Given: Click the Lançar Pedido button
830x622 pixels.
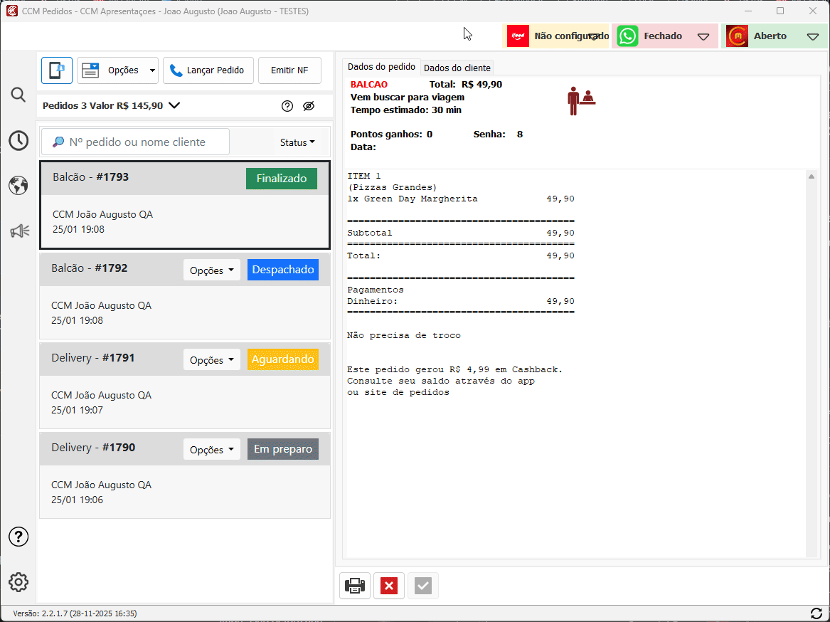Looking at the screenshot, I should pos(207,70).
